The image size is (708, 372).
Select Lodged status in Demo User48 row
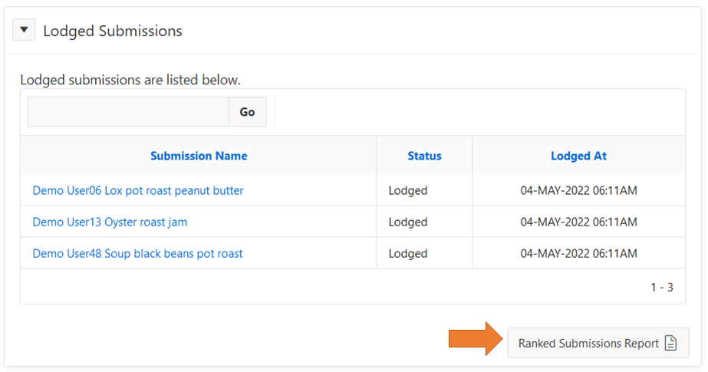pyautogui.click(x=408, y=253)
